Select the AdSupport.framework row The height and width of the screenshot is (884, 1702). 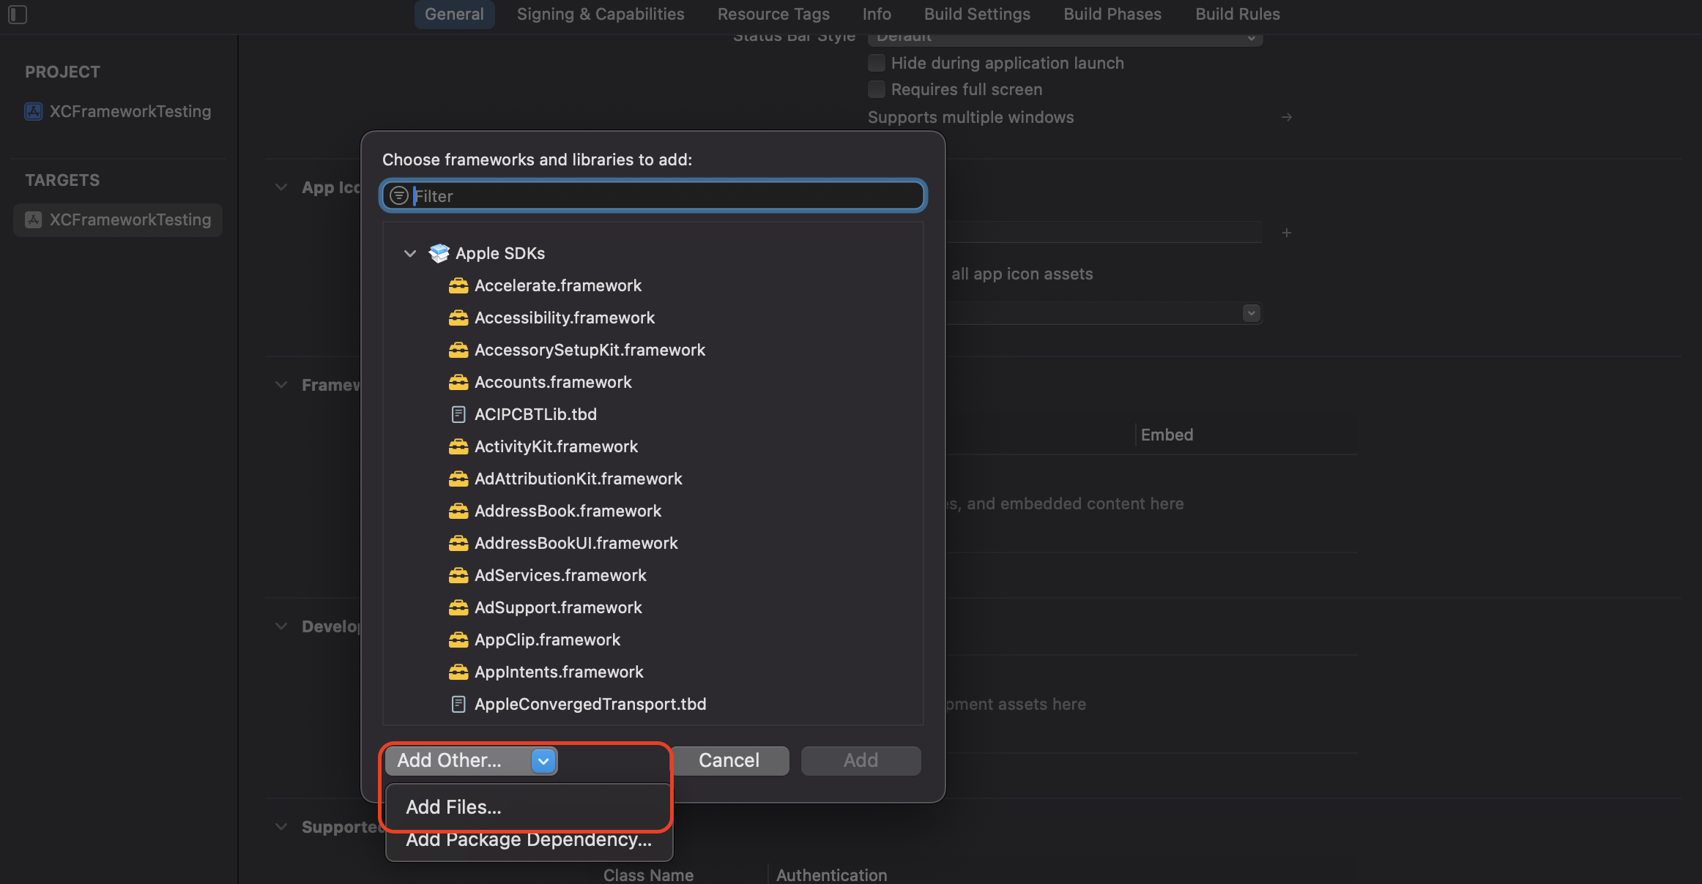[x=653, y=607]
